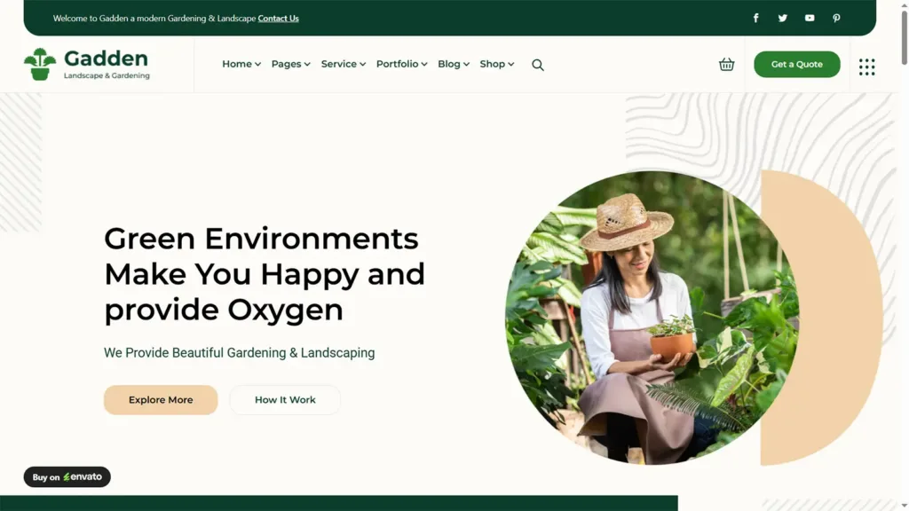Click the Buy on Envato badge

tap(67, 476)
